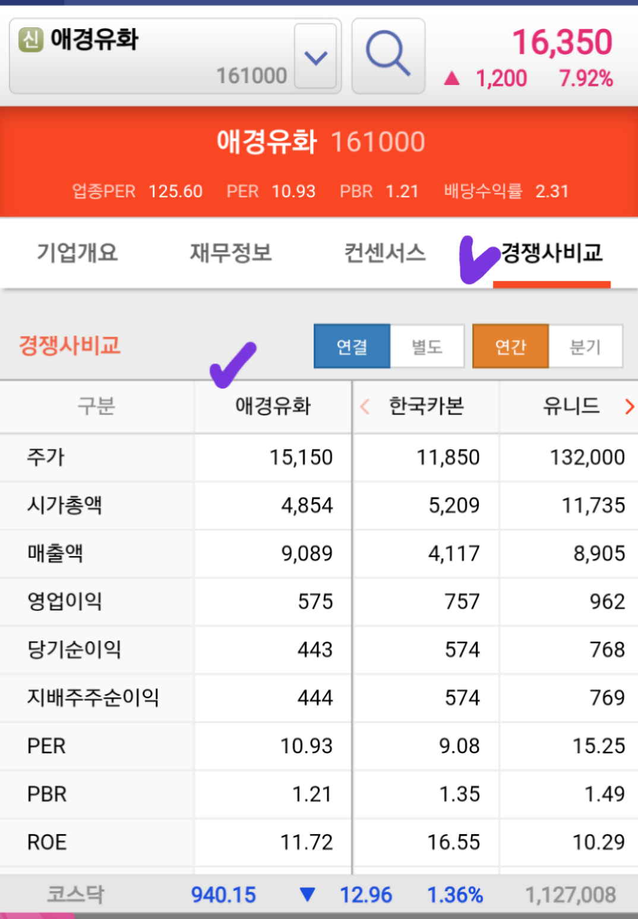Viewport: 638px width, 919px height.
Task: Switch to 별도 separate statements
Action: [427, 346]
